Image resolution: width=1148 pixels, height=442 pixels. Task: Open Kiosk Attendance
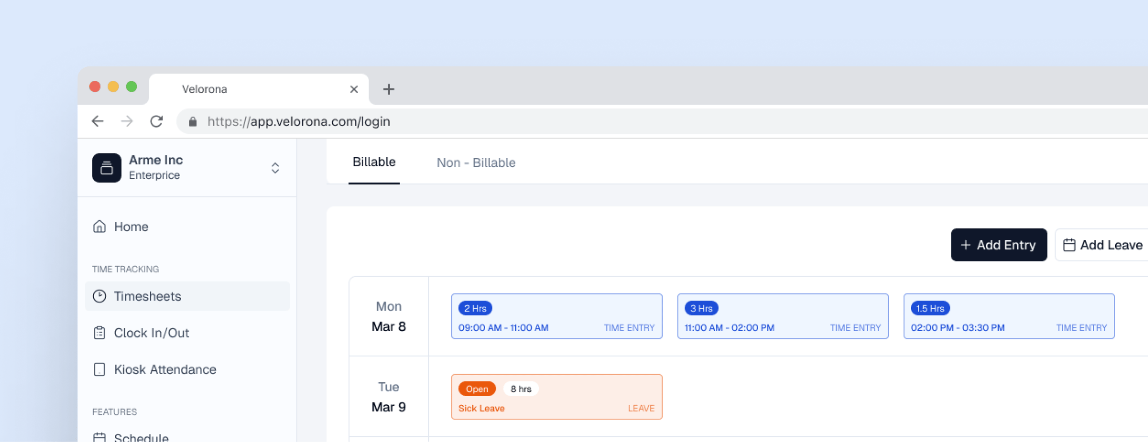click(165, 369)
